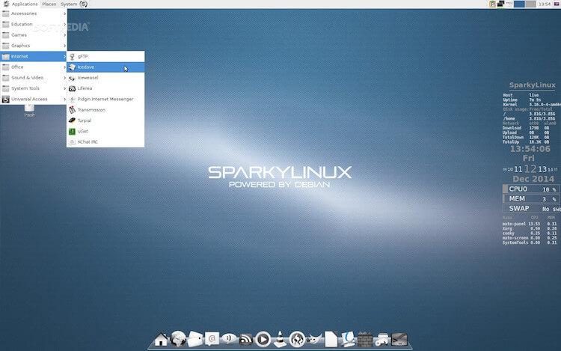
Task: Click the panel launcher icon after System
Action: tap(83, 4)
